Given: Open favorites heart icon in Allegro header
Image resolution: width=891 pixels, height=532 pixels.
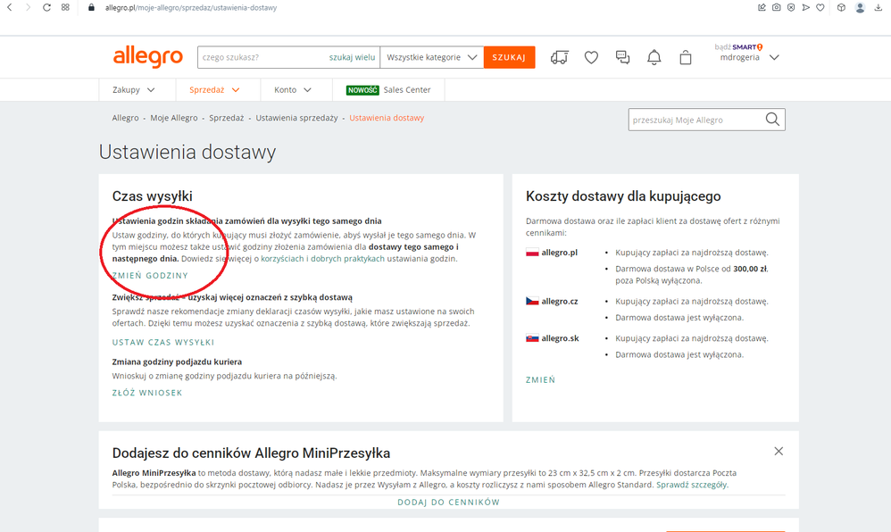Looking at the screenshot, I should [592, 57].
